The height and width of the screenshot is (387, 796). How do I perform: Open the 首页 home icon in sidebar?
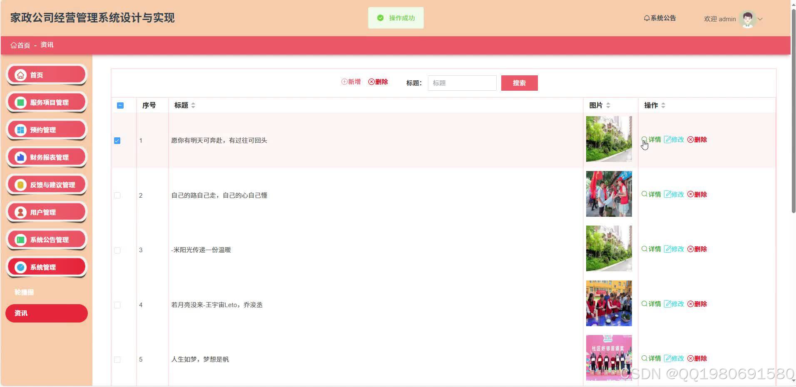[x=20, y=74]
